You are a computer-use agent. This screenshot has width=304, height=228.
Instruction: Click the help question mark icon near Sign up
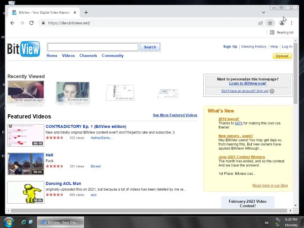click(272, 91)
